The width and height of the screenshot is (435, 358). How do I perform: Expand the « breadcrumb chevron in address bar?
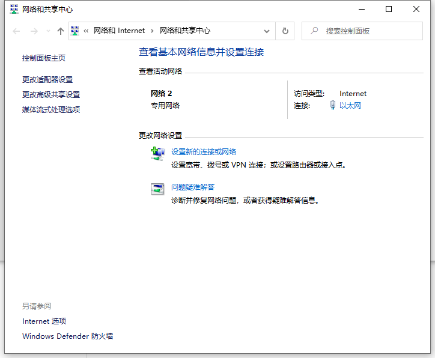click(87, 31)
